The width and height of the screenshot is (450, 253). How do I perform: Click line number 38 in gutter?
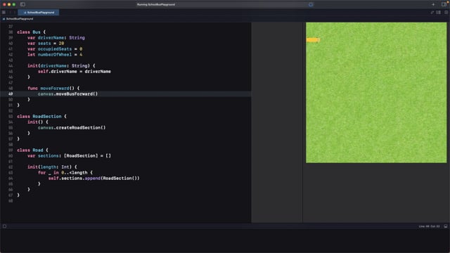11,32
